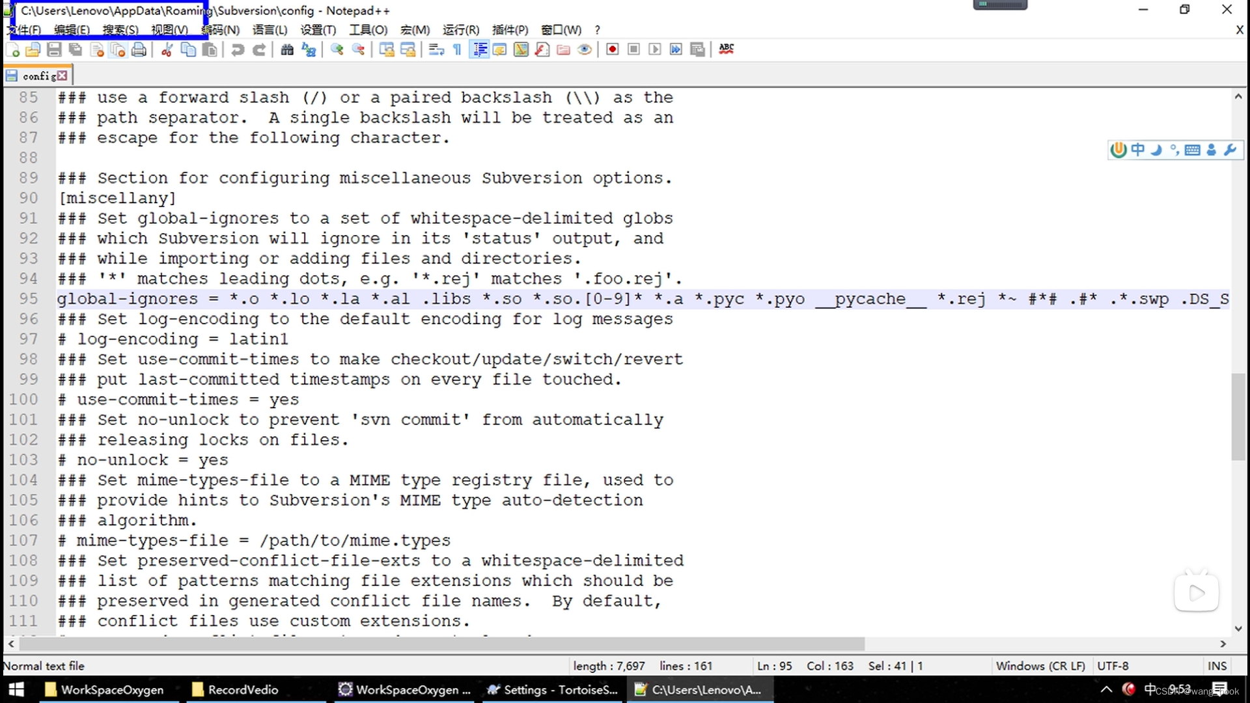Image resolution: width=1250 pixels, height=703 pixels.
Task: Switch to Settings - TortoiseSVN taskbar window
Action: pyautogui.click(x=553, y=689)
